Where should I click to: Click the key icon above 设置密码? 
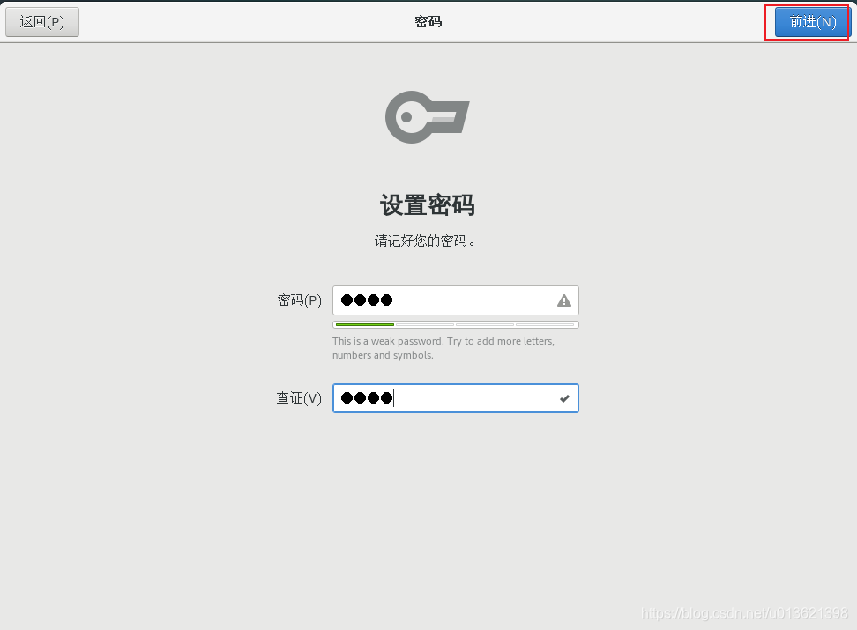428,117
